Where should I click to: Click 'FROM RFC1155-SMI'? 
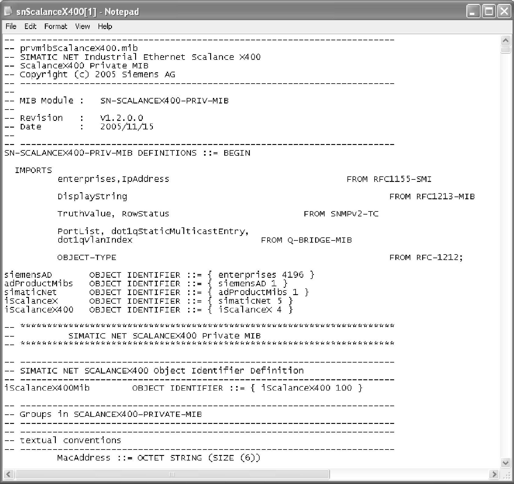pyautogui.click(x=389, y=179)
